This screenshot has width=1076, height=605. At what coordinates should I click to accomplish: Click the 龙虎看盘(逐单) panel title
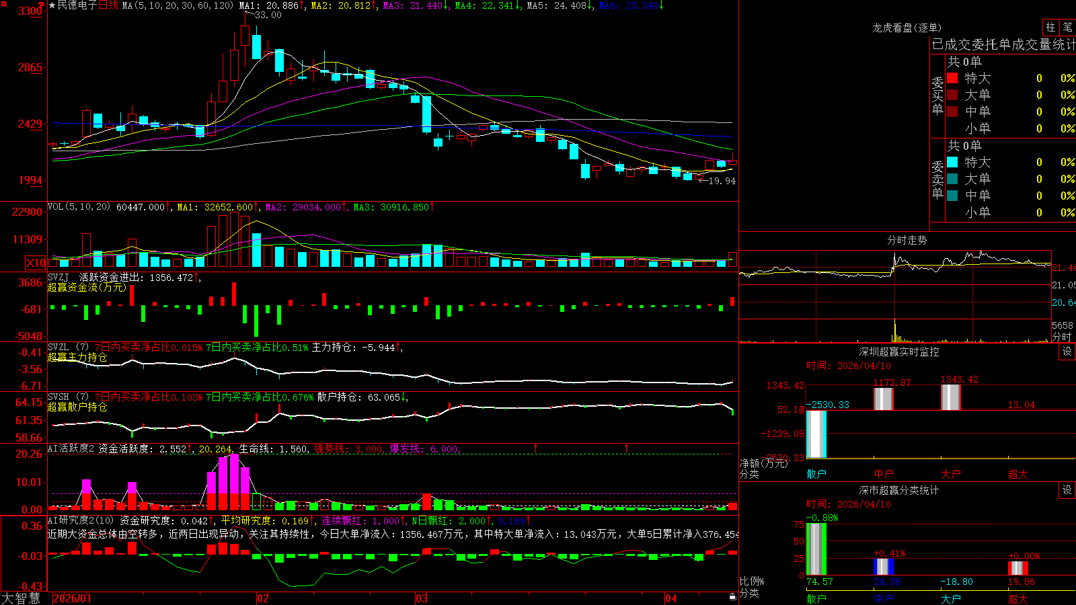[907, 28]
